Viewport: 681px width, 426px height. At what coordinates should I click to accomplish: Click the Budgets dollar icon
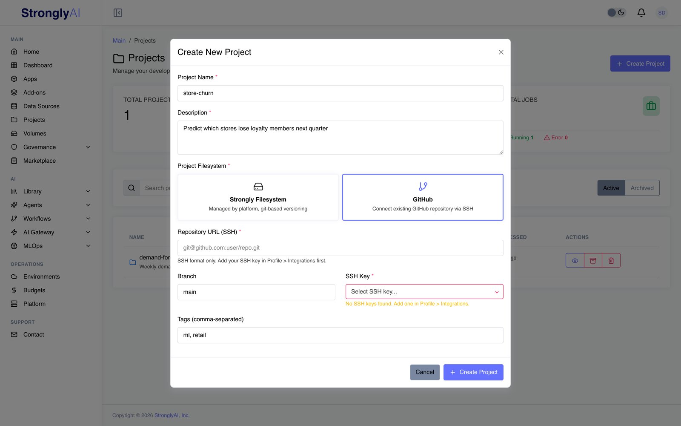(x=14, y=290)
